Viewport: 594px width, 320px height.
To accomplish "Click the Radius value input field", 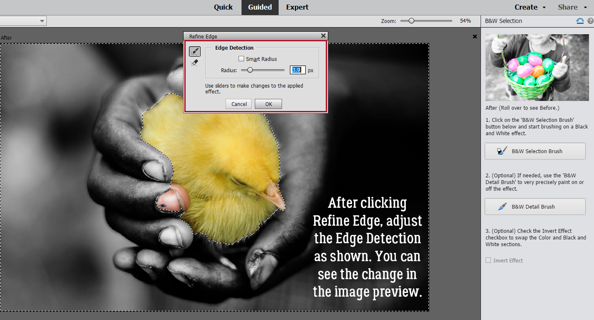I will click(x=298, y=70).
